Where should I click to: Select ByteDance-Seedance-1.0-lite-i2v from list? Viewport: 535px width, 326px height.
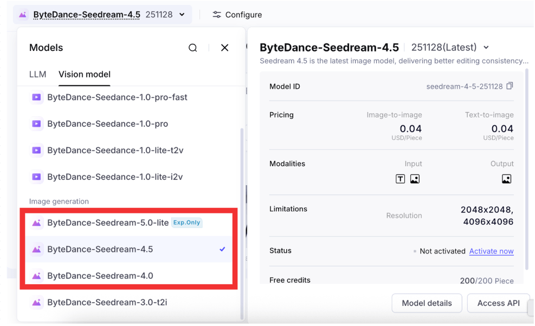[115, 177]
